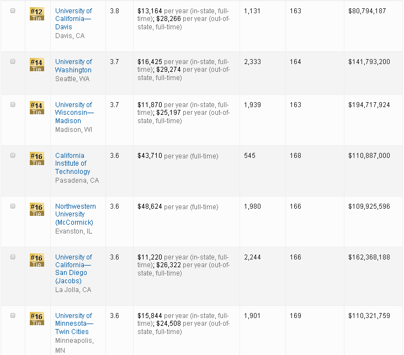Screen dimensions: 404x355
Task: Click the #14 Tie badge beside Wisconsin—Madison
Action: click(x=36, y=108)
